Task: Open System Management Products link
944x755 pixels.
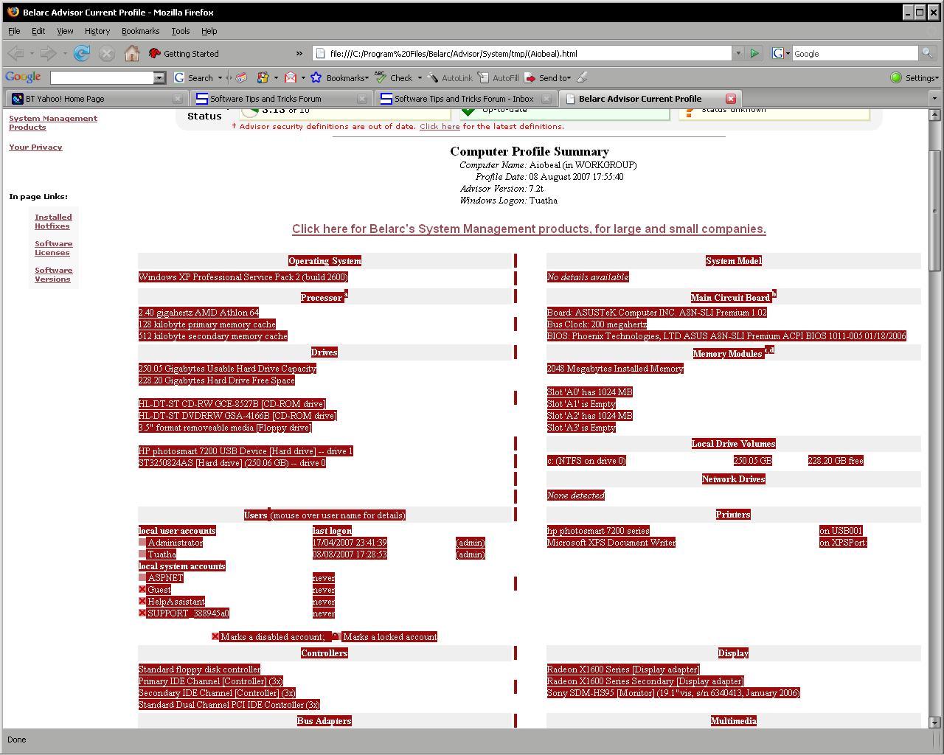Action: pyautogui.click(x=53, y=122)
